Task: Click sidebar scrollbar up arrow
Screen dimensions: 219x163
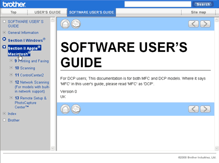Action: point(53,20)
